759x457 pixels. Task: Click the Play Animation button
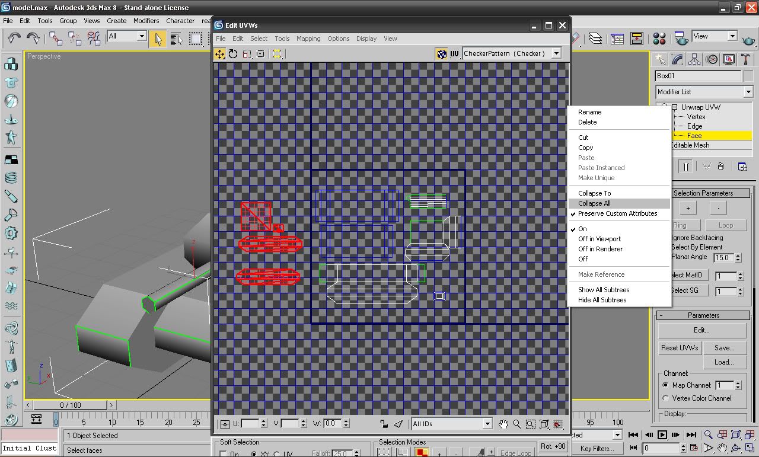[x=662, y=435]
